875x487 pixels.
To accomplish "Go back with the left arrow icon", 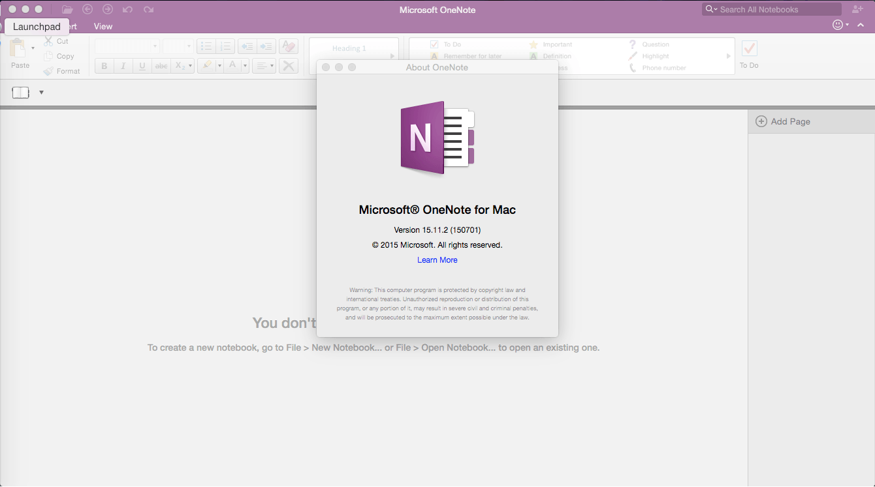I will pos(87,9).
